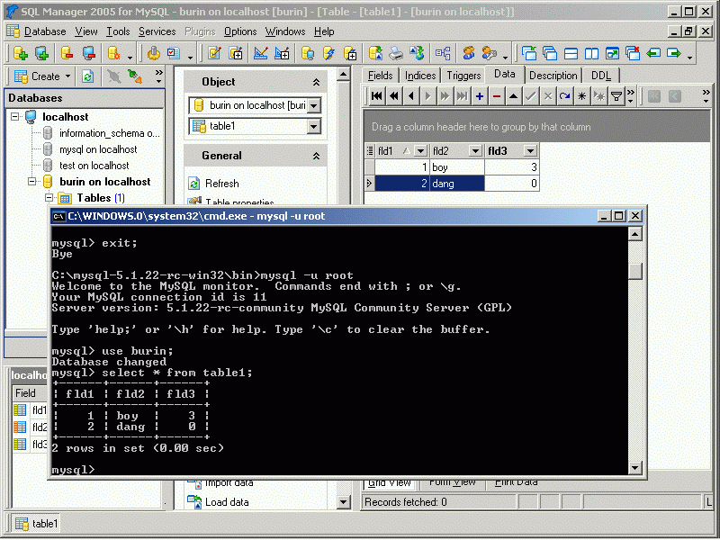Open the fld3 column filter dropdown
Viewport: 720px width, 540px height.
pyautogui.click(x=530, y=150)
